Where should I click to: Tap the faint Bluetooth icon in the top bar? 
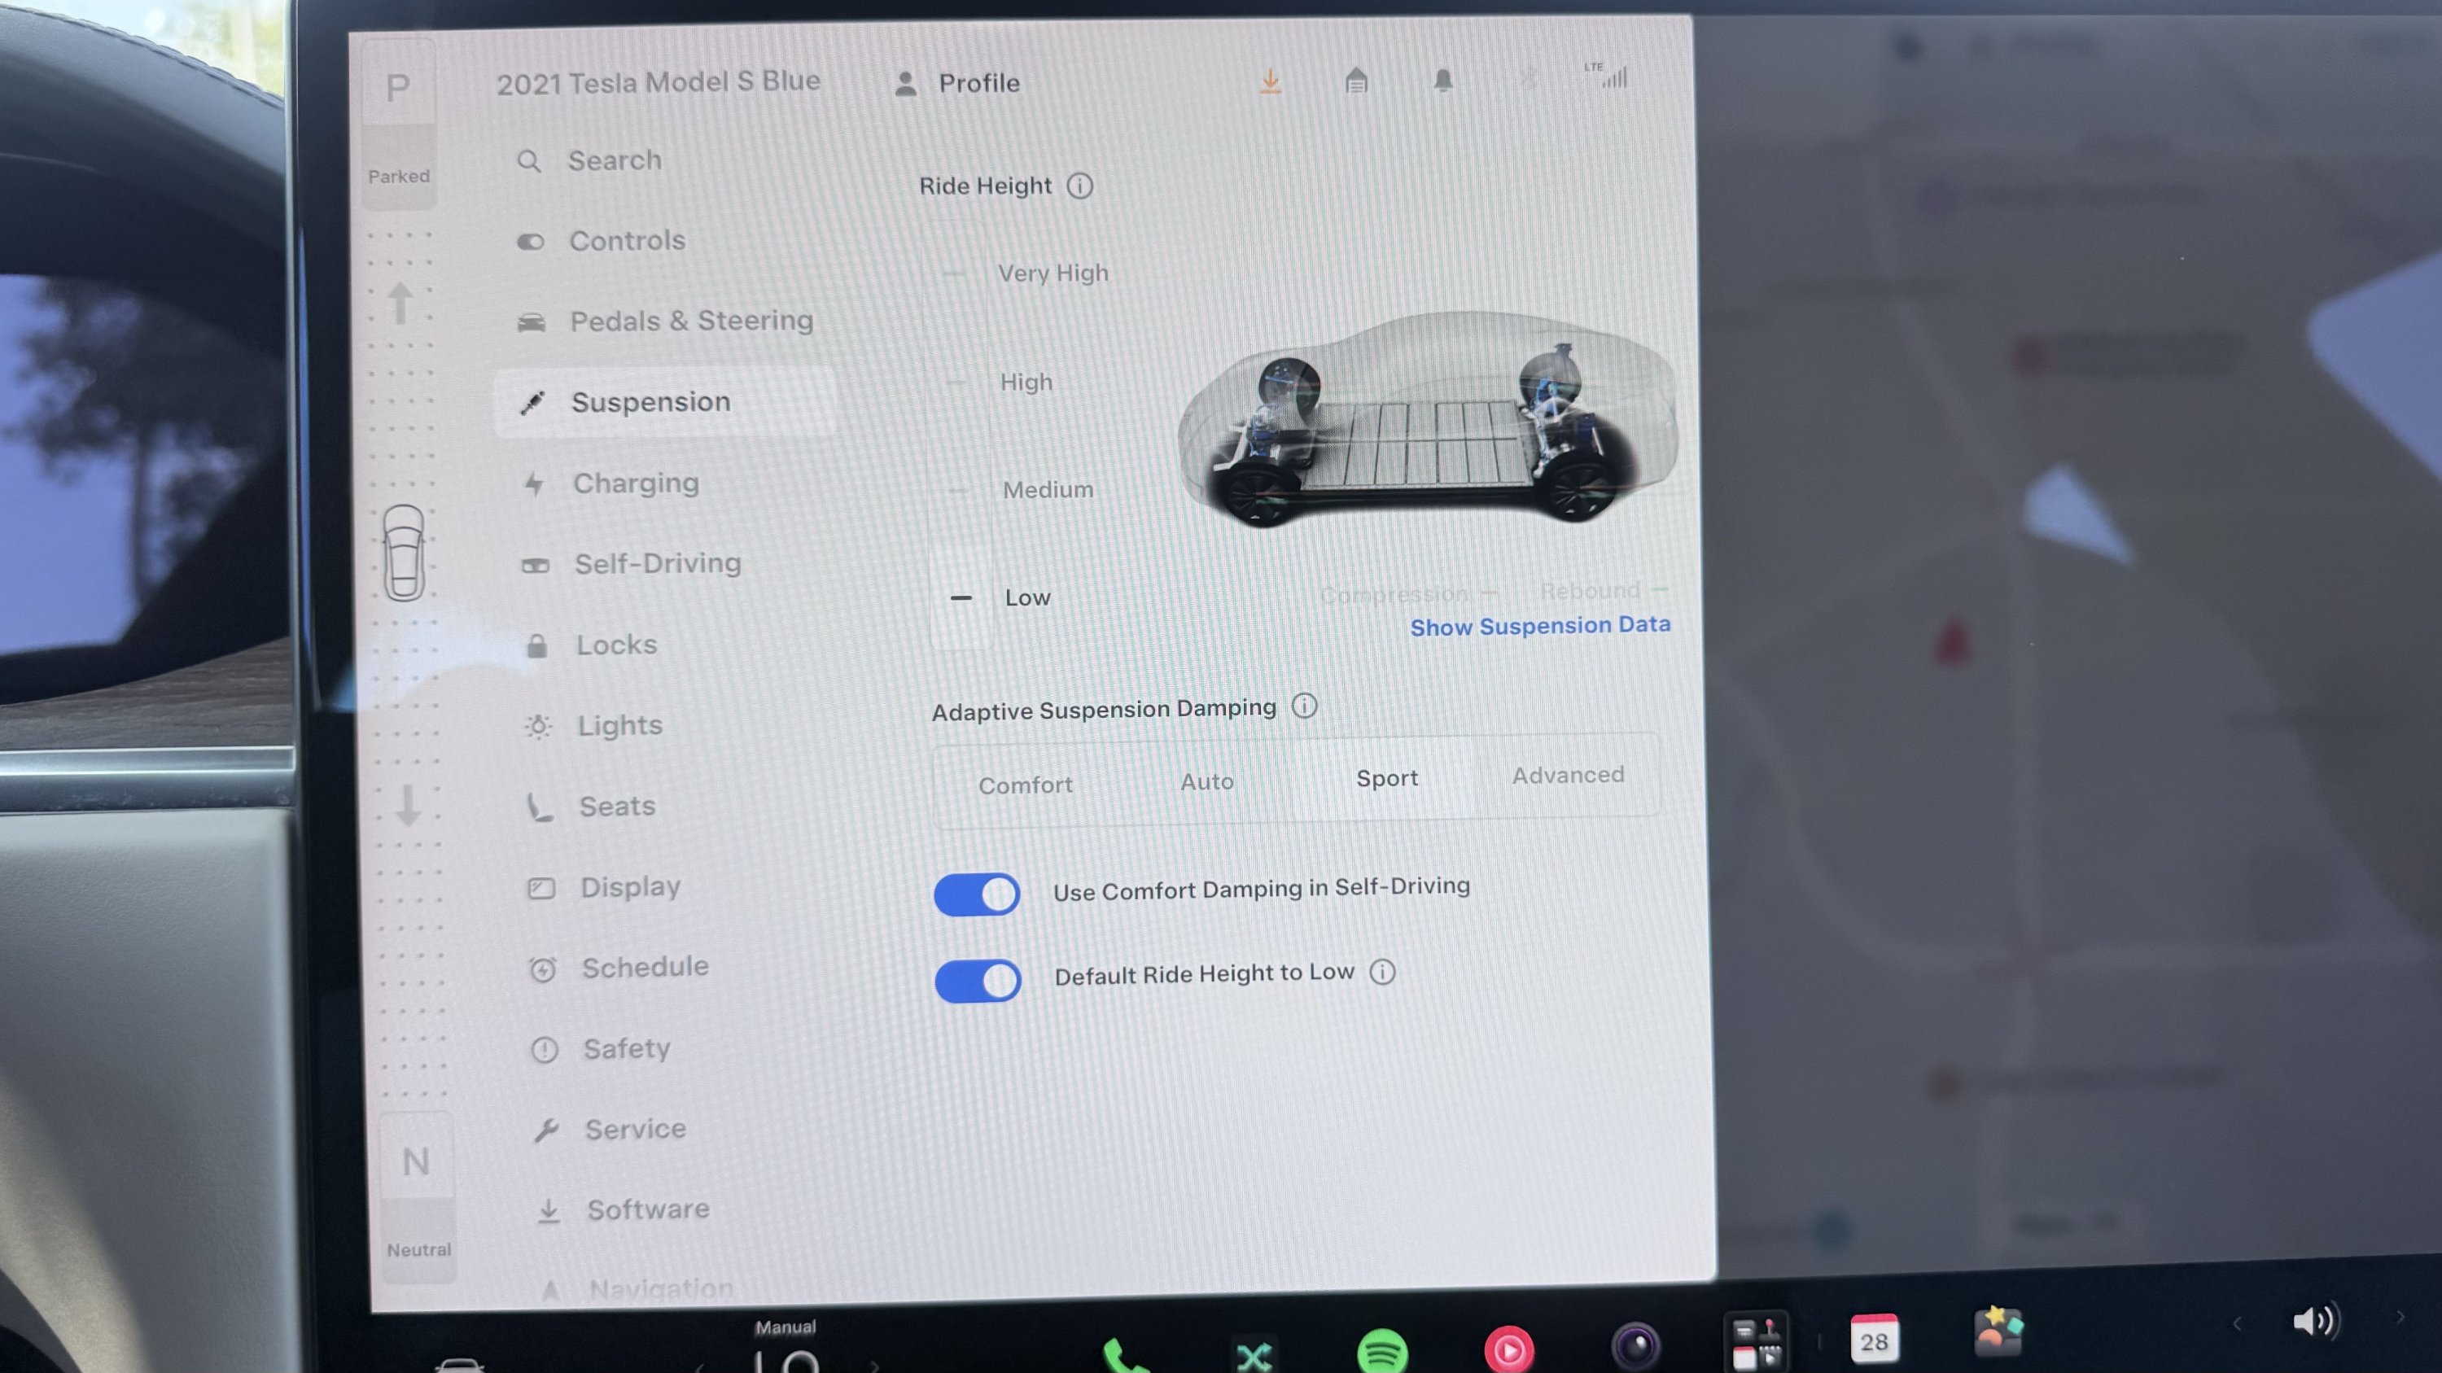pyautogui.click(x=1528, y=79)
